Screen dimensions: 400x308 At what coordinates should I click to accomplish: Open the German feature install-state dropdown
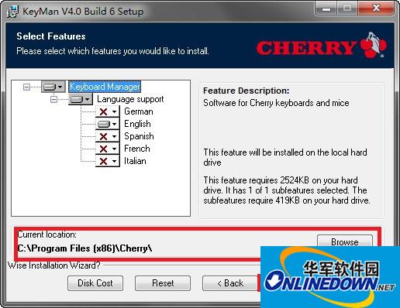[108, 111]
